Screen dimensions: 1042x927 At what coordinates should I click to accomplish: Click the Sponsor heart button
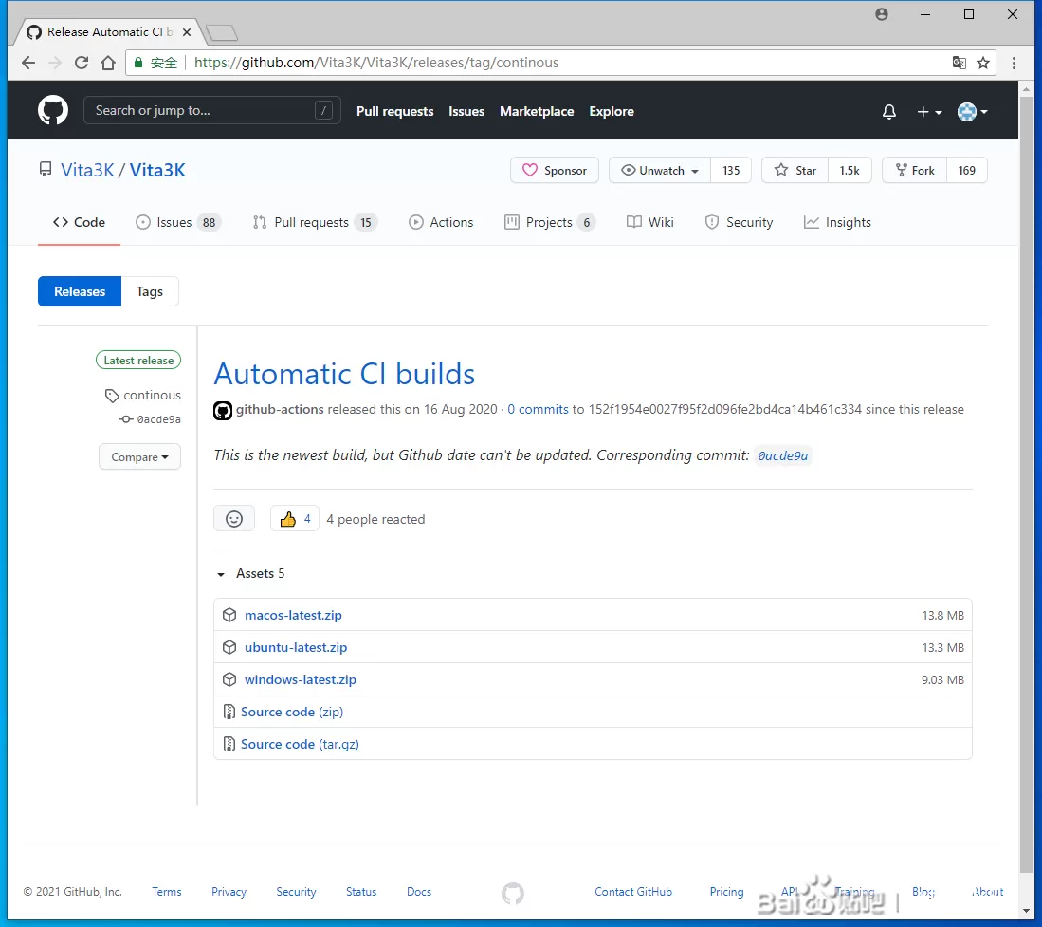click(x=555, y=170)
